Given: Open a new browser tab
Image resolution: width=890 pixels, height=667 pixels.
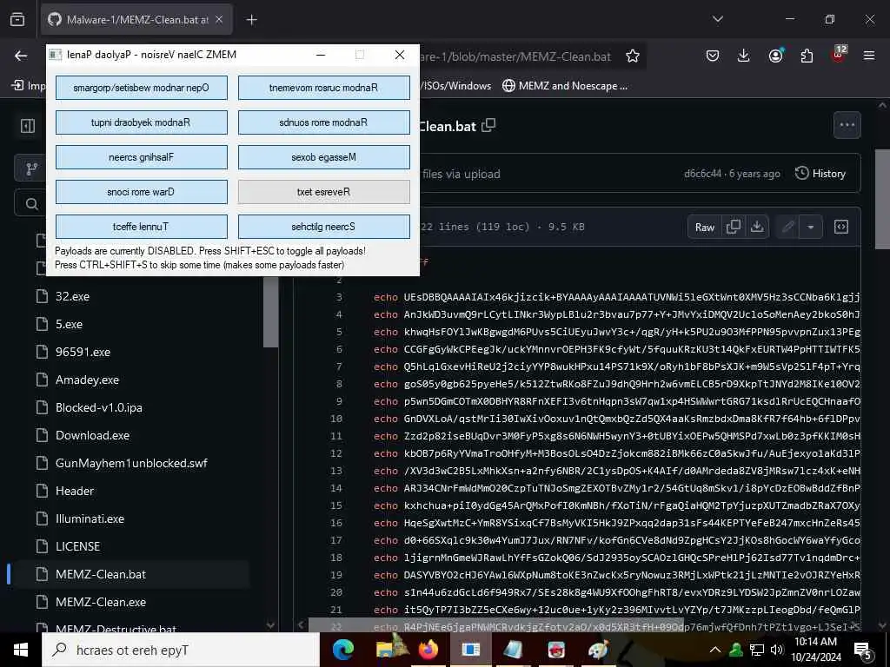Looking at the screenshot, I should pos(251,20).
